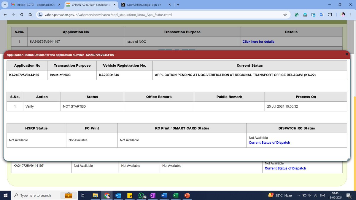This screenshot has height=200, width=356.
Task: Open the volume control in tray
Action: (x=310, y=195)
